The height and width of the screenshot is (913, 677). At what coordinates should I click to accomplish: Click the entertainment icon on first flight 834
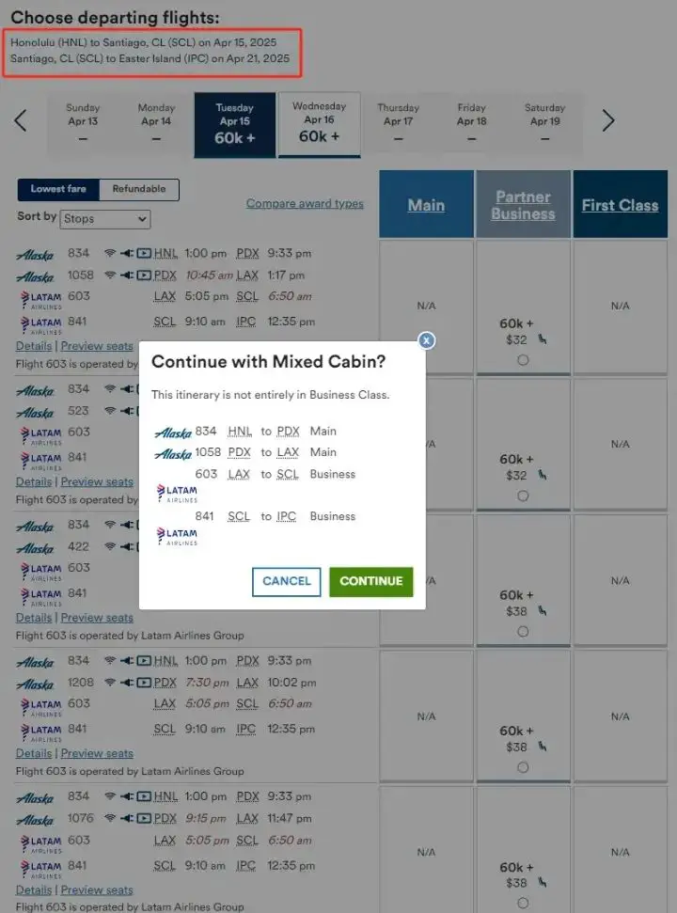[144, 253]
